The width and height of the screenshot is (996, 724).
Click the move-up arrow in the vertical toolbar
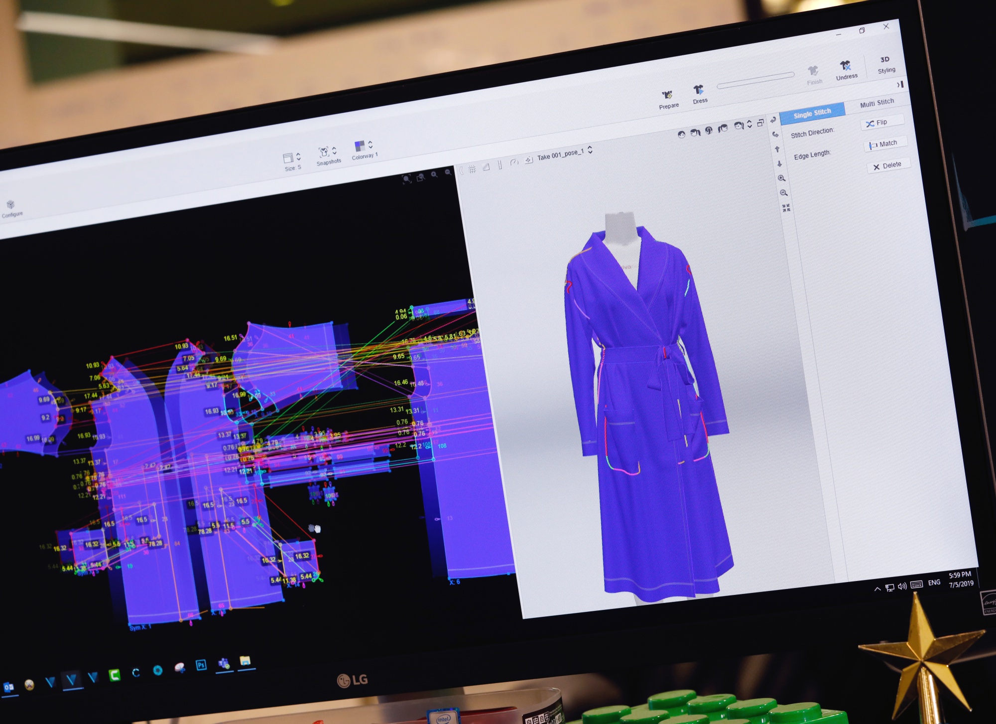(777, 149)
